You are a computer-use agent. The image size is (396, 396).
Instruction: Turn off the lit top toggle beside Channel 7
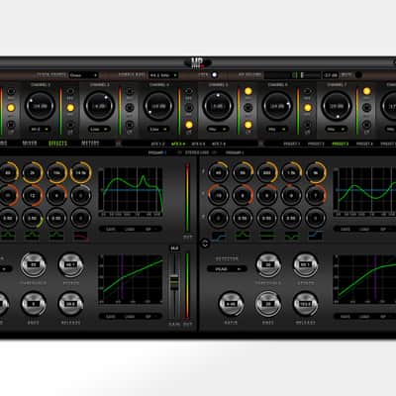point(366,91)
